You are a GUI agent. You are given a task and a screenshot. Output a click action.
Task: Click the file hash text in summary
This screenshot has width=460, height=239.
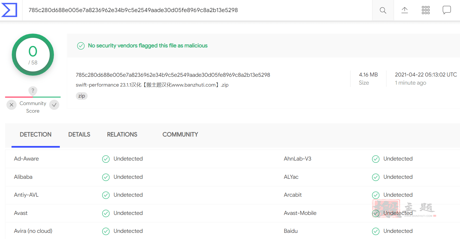(173, 75)
